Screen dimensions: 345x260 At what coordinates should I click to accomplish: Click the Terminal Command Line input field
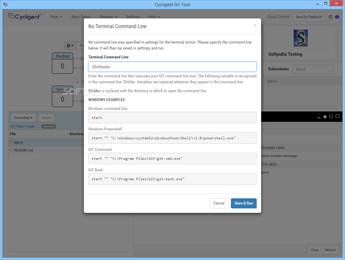pyautogui.click(x=172, y=67)
